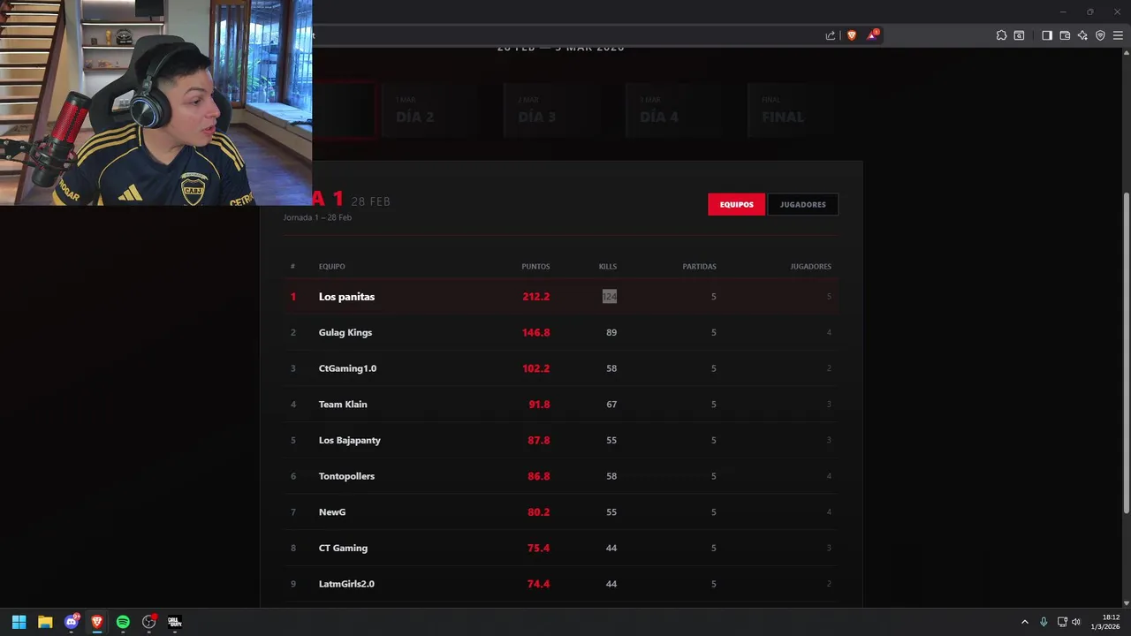
Task: Open File Explorer from the taskbar
Action: [x=45, y=622]
